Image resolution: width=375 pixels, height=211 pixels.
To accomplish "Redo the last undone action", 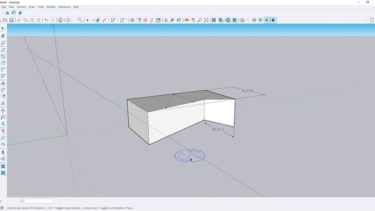I will tap(53, 20).
